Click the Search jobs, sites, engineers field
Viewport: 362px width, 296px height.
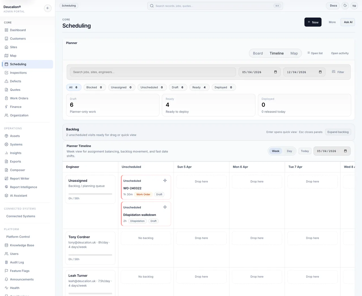(153, 72)
